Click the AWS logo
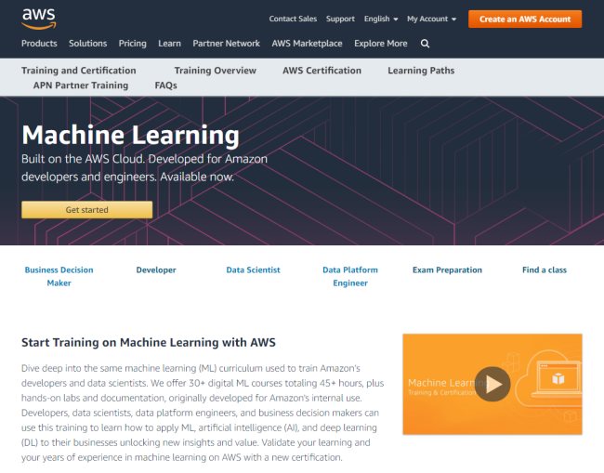This screenshot has height=473, width=604. point(39,19)
